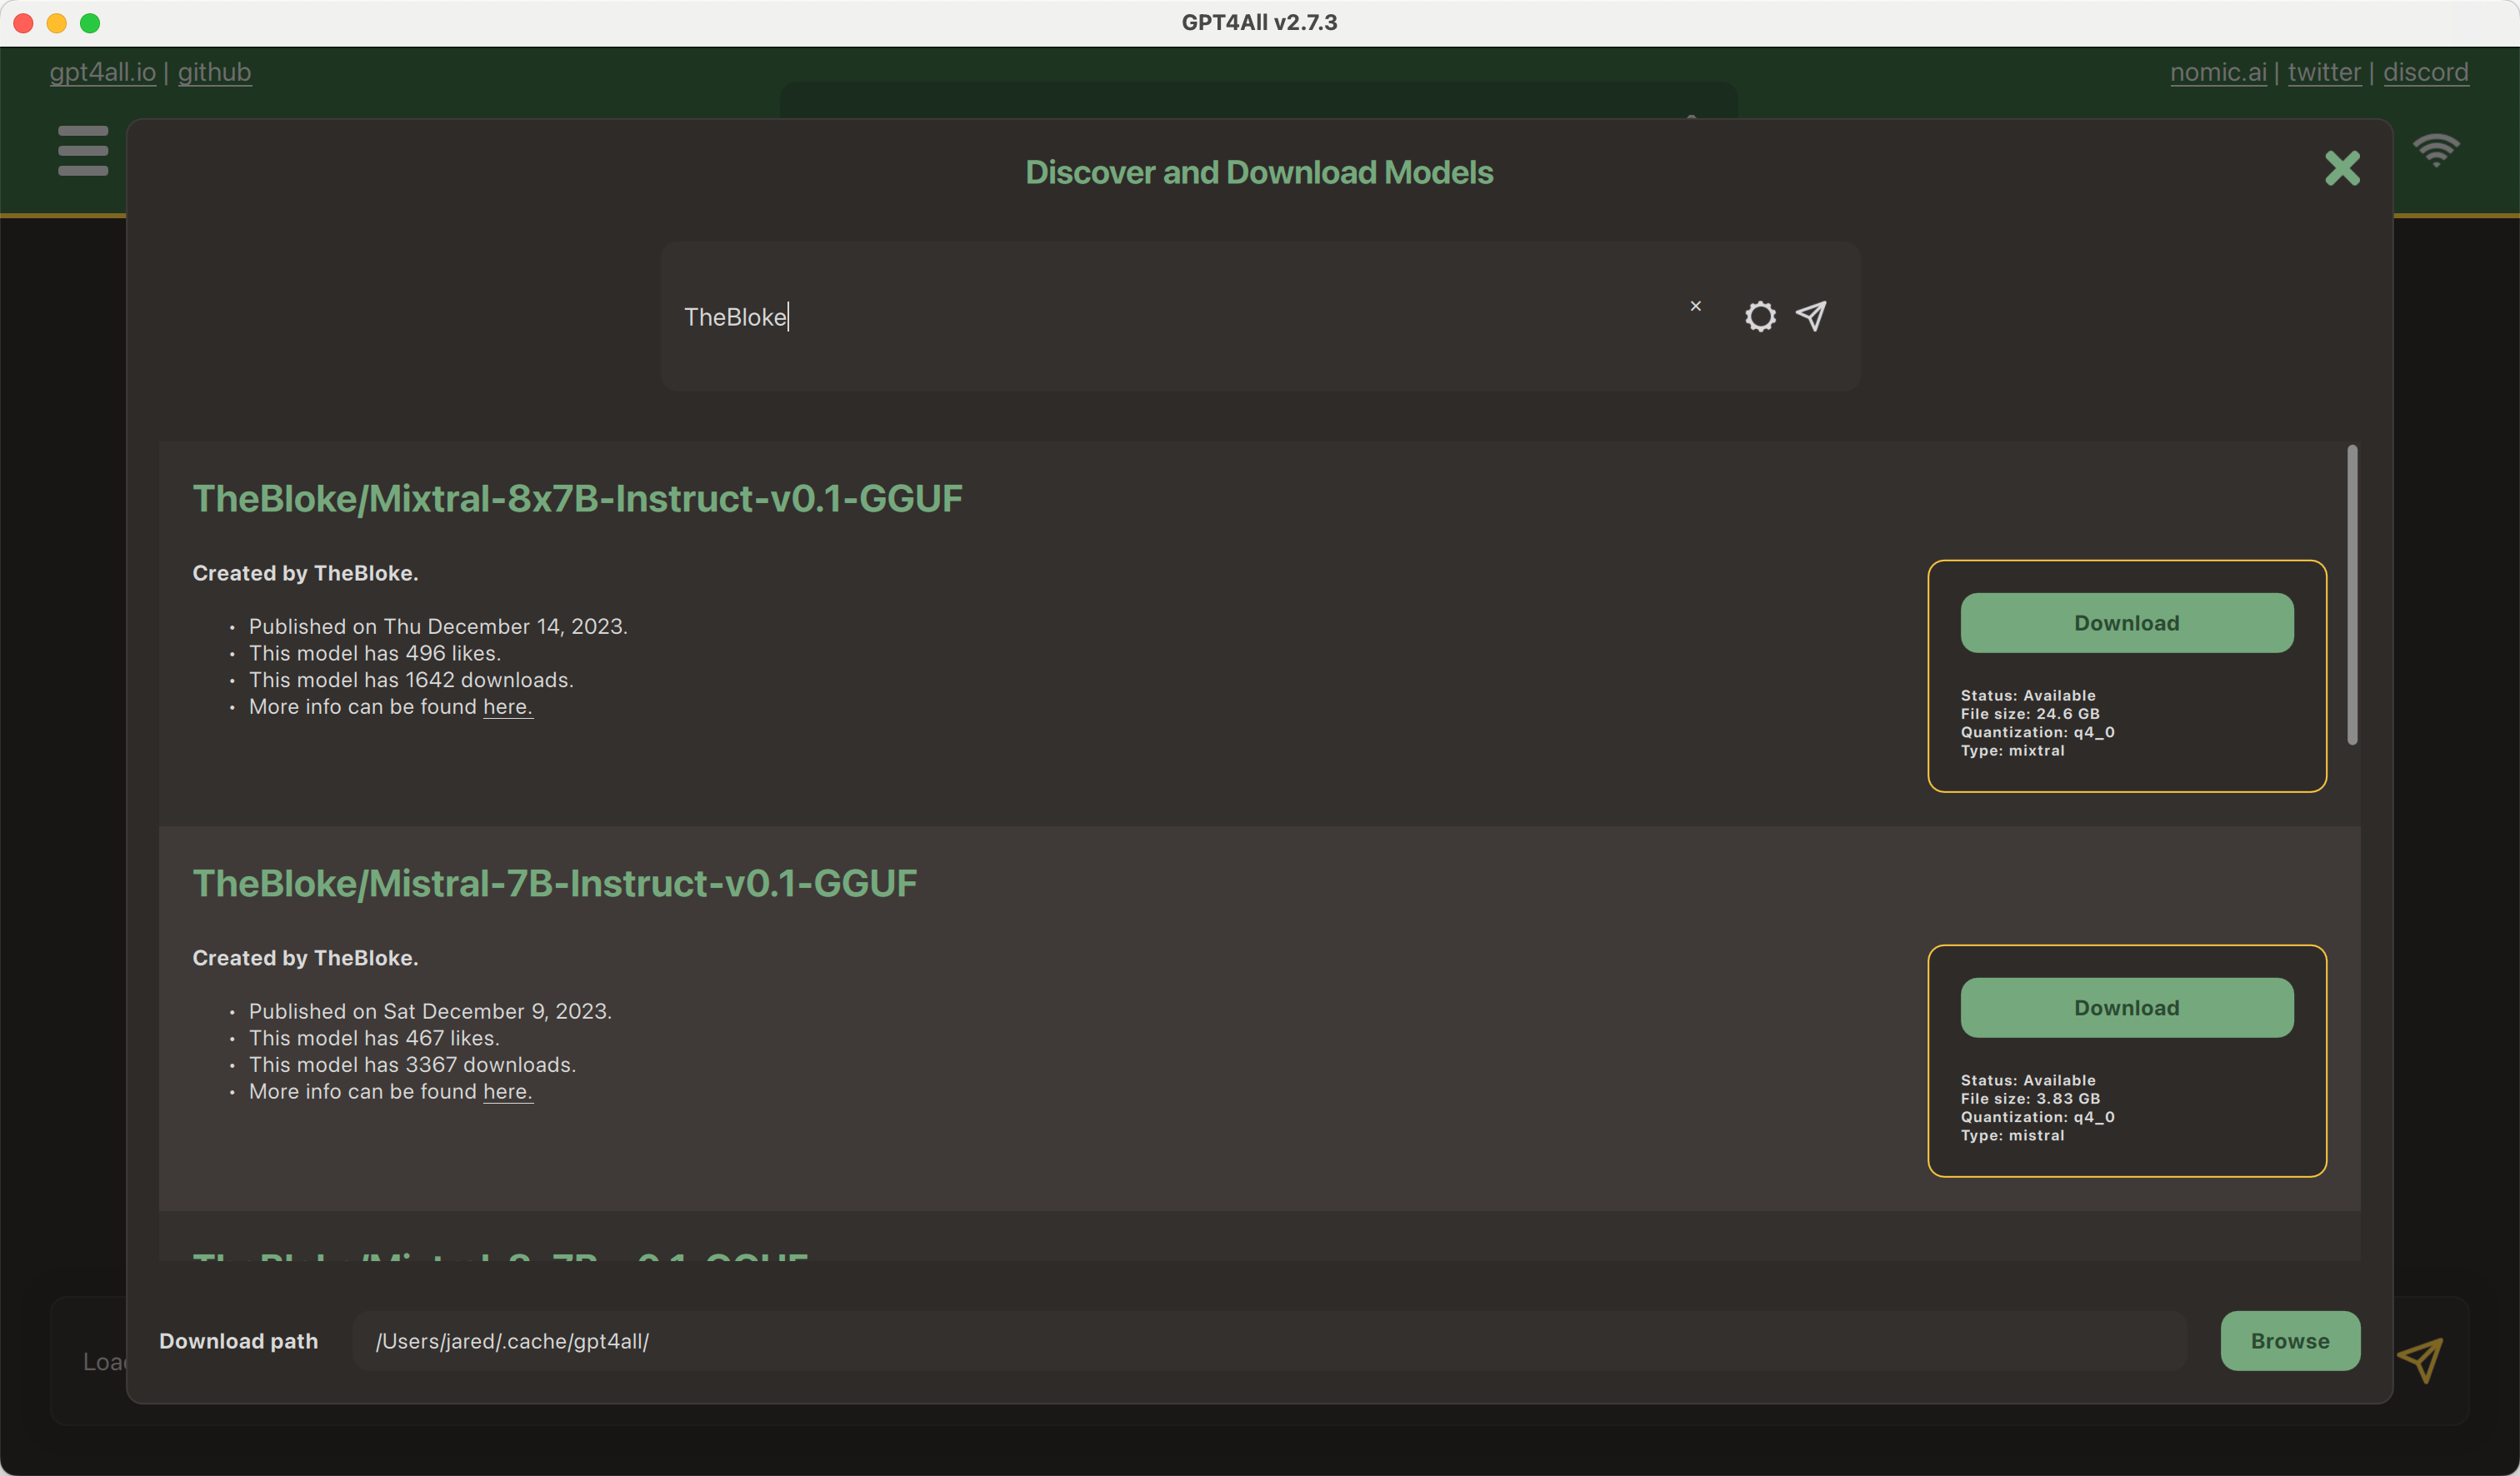The width and height of the screenshot is (2520, 1476).
Task: Open the 'here' link for Mistral-7B-Instruct
Action: pyautogui.click(x=507, y=1092)
